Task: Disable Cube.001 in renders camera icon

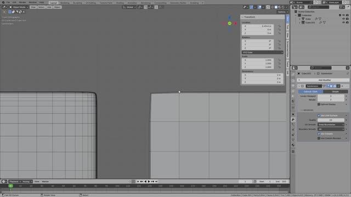Action: (347, 22)
